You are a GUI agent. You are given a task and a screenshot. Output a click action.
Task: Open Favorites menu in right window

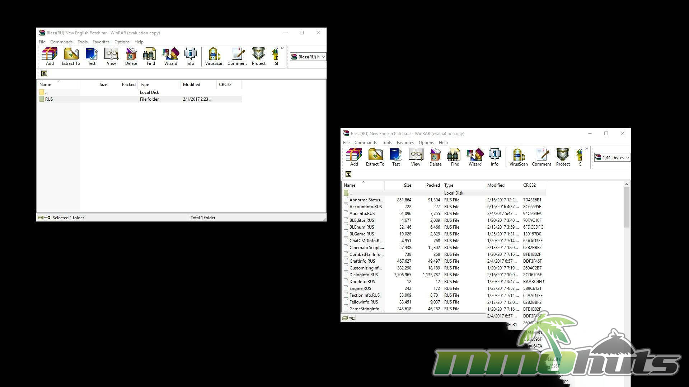[405, 143]
